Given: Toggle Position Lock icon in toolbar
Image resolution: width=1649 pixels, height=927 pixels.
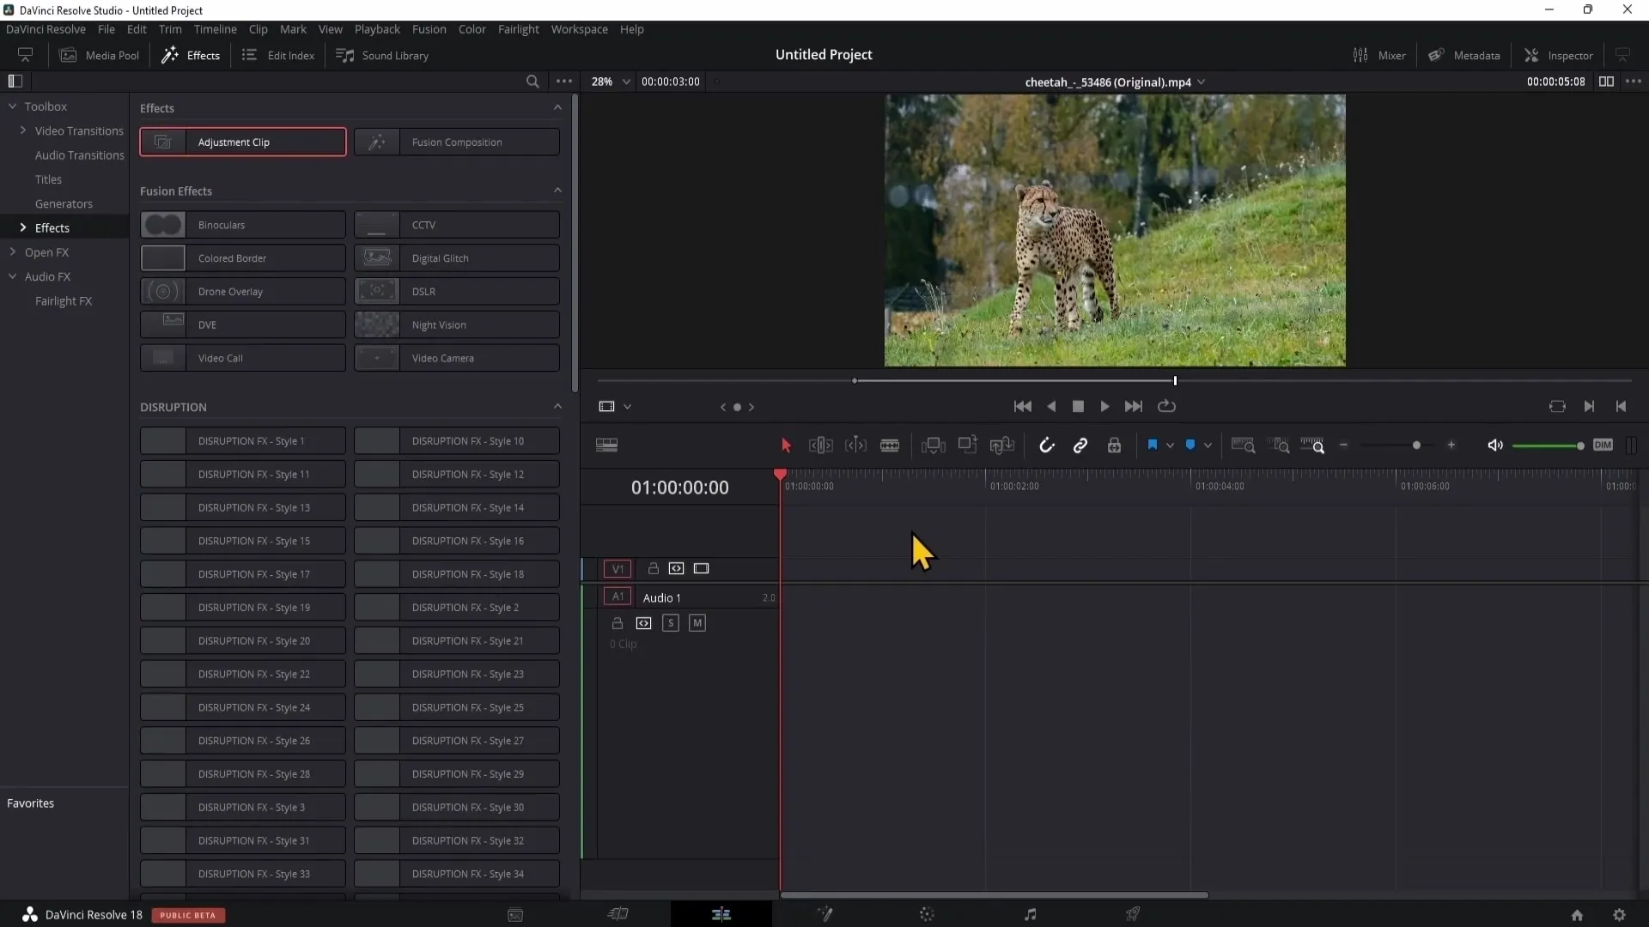Looking at the screenshot, I should click(1115, 445).
